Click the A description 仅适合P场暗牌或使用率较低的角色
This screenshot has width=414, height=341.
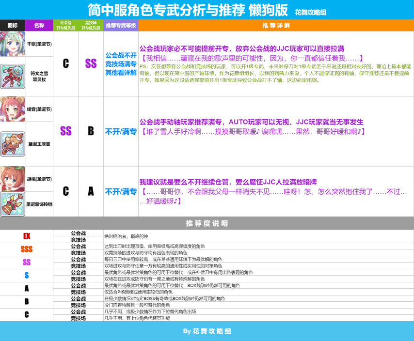click(138, 292)
